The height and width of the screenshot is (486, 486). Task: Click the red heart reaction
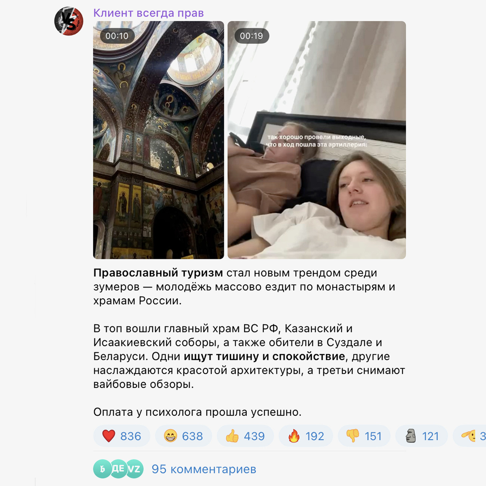pos(122,436)
